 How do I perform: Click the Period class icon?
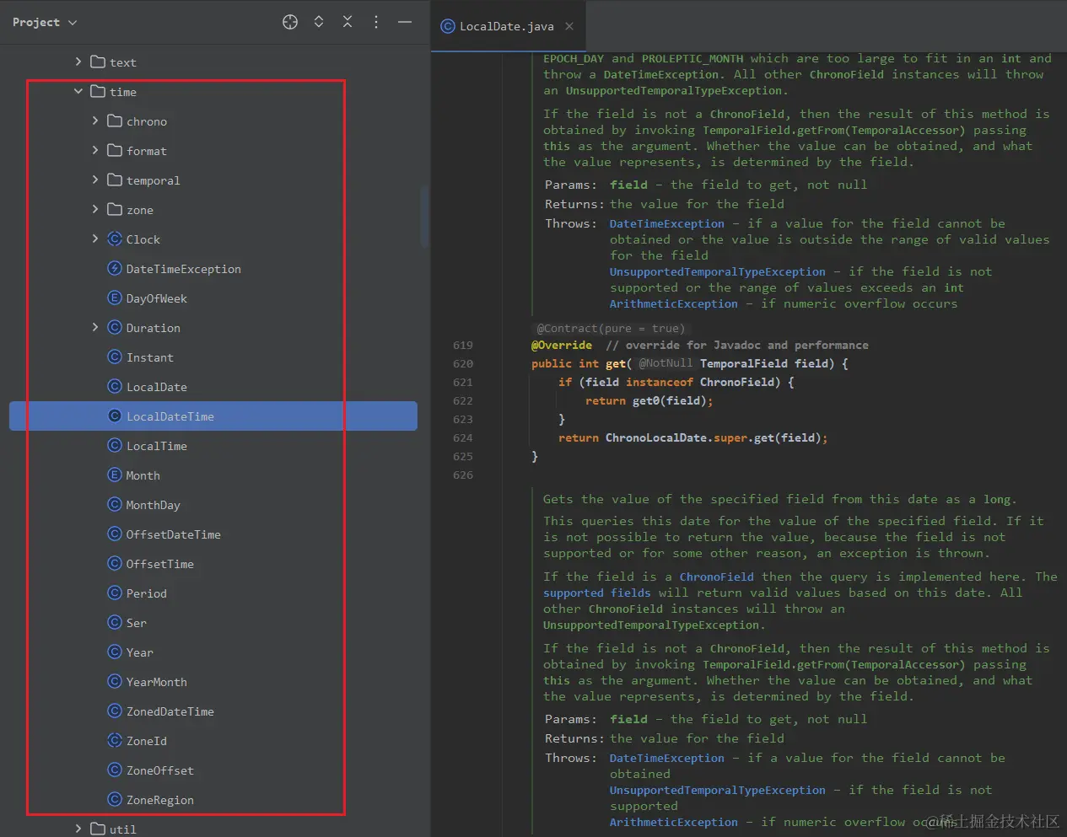point(115,593)
